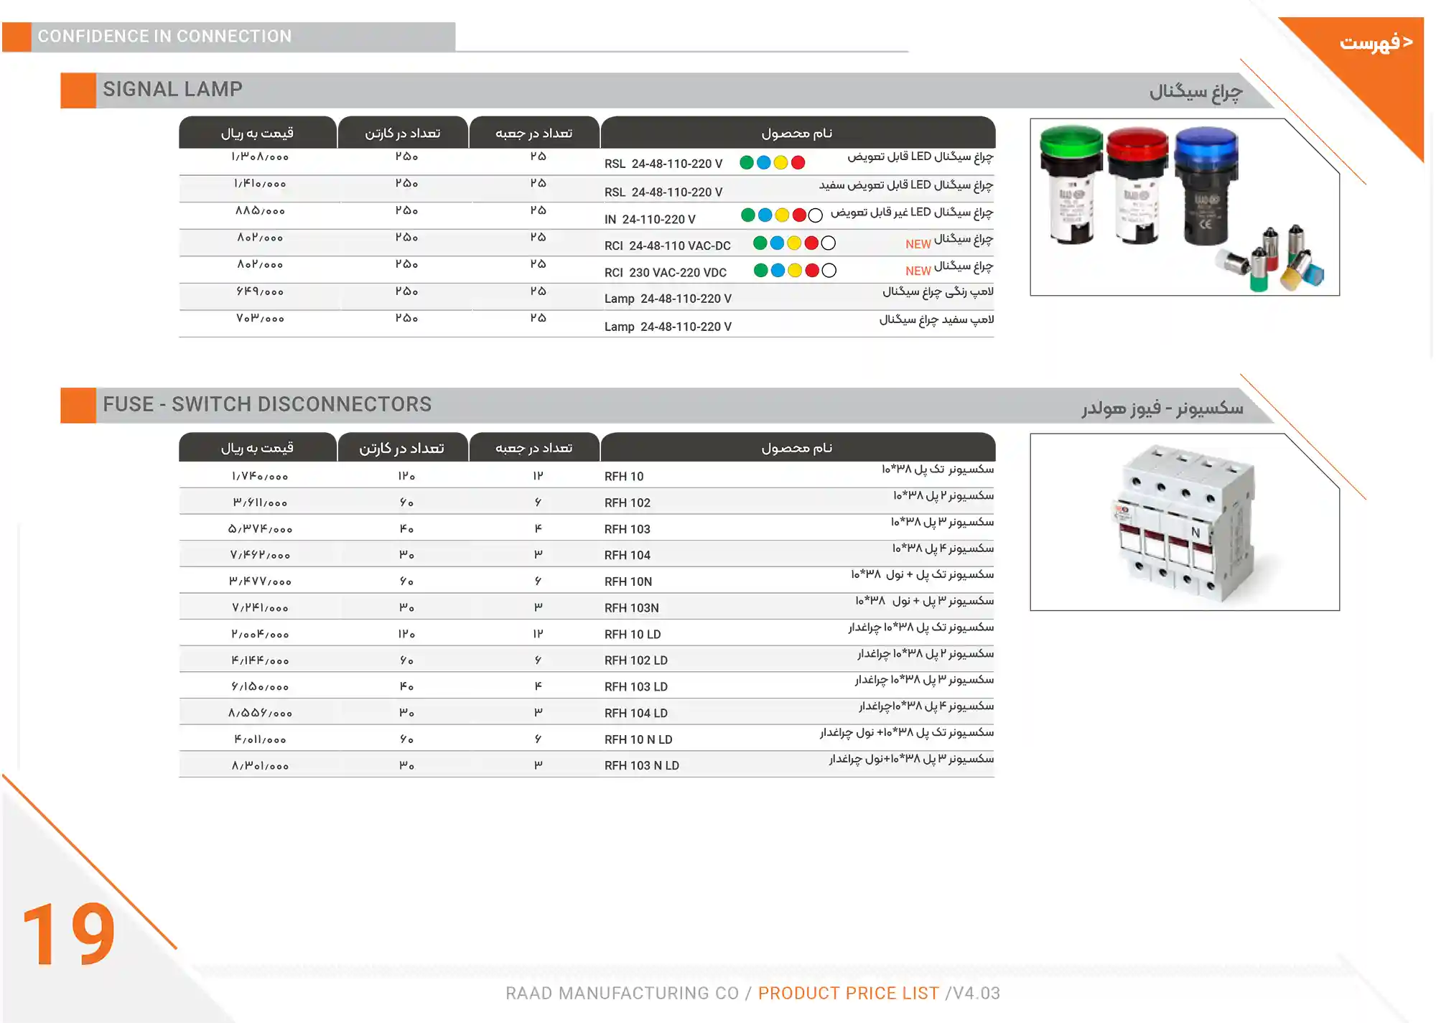Click the orange square icon beside FUSE - SWITCH DISCONNECTORS
1436x1023 pixels.
tap(77, 404)
